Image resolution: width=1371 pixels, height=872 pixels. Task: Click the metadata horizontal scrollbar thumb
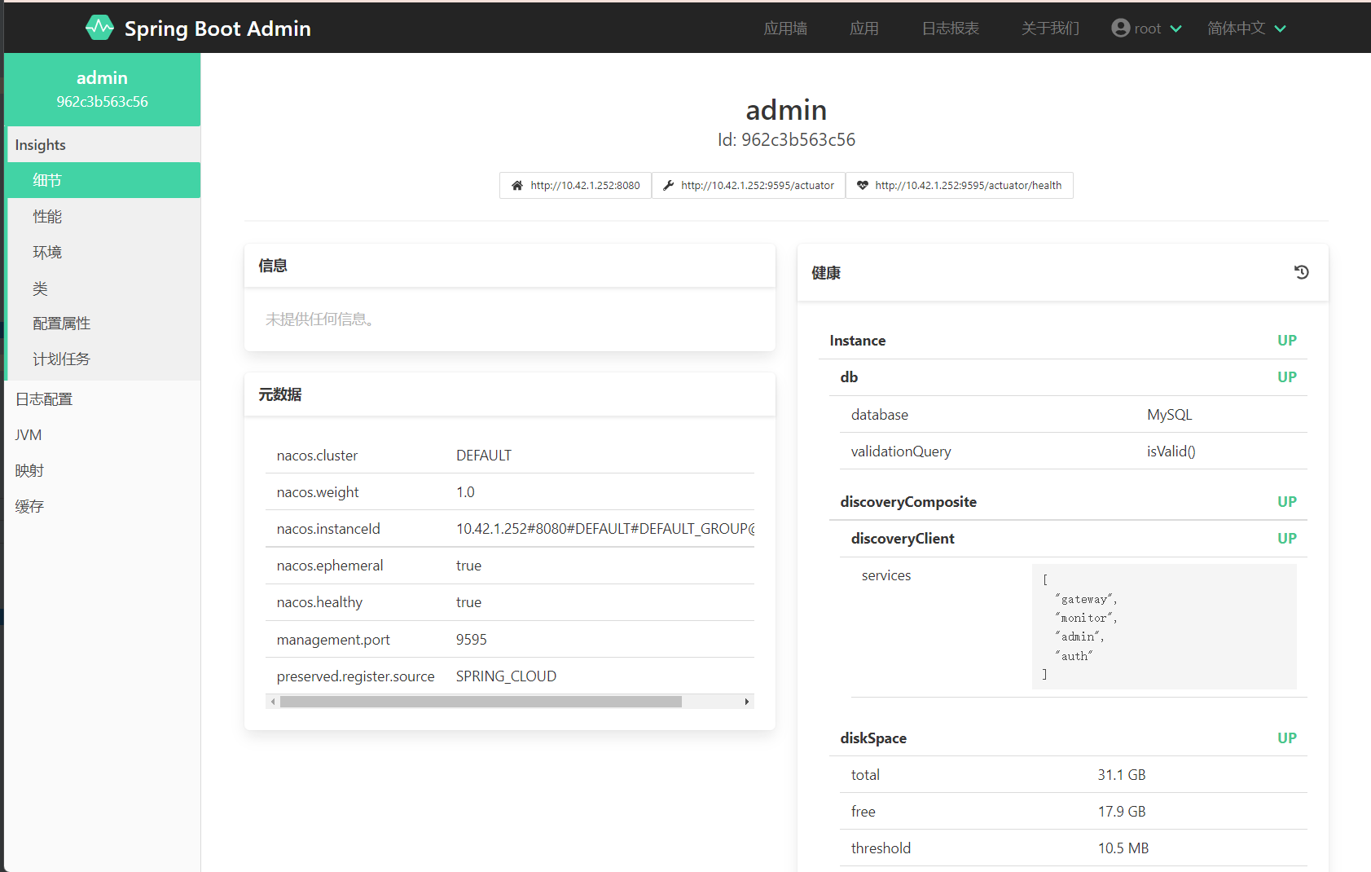tap(481, 702)
